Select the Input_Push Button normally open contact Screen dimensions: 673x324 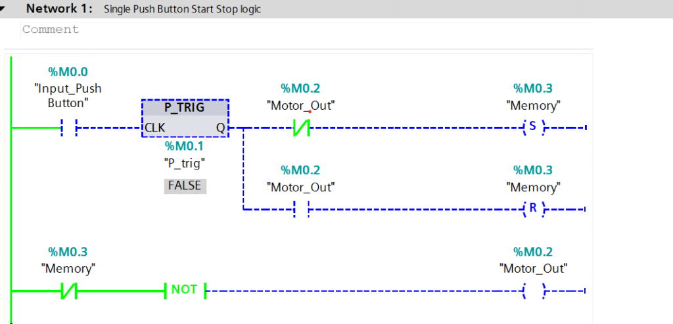pos(68,127)
